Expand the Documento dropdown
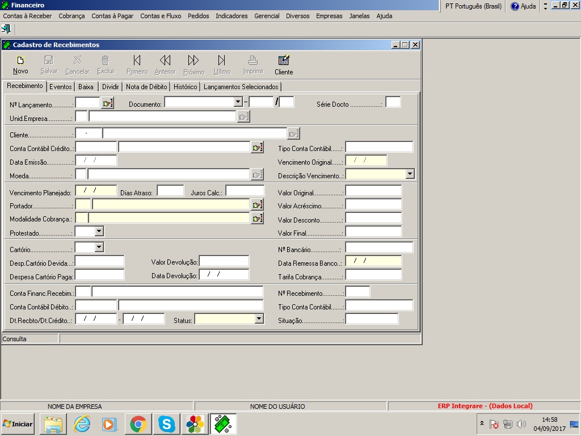 tap(238, 102)
